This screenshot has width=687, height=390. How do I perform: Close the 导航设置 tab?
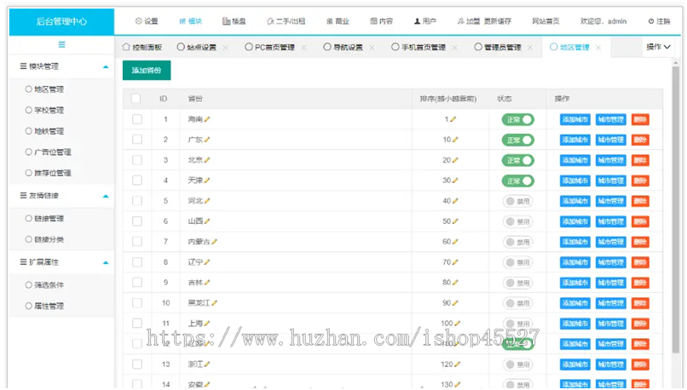372,48
